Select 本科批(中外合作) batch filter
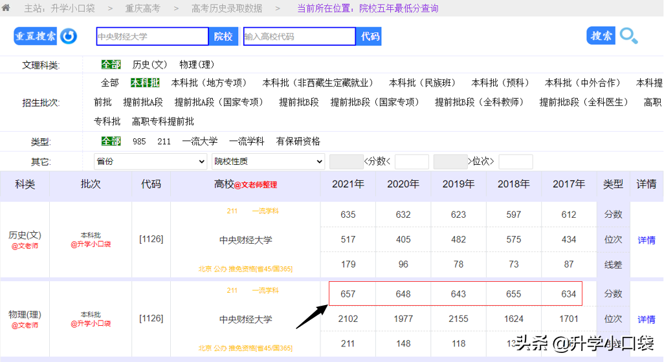 [x=582, y=83]
